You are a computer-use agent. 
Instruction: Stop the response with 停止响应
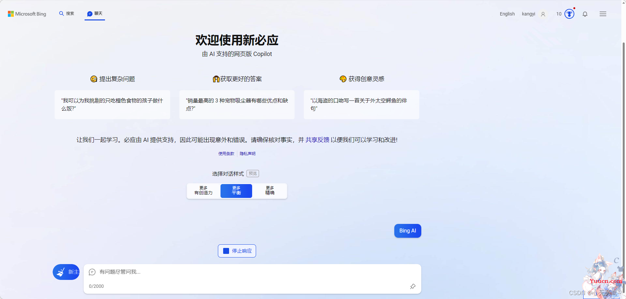tap(237, 251)
